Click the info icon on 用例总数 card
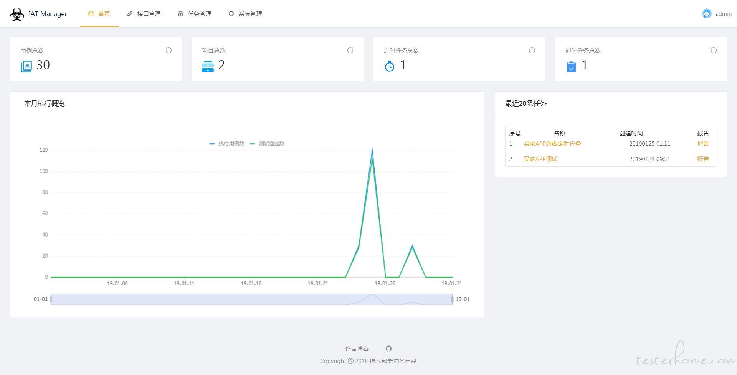737x375 pixels. click(169, 50)
